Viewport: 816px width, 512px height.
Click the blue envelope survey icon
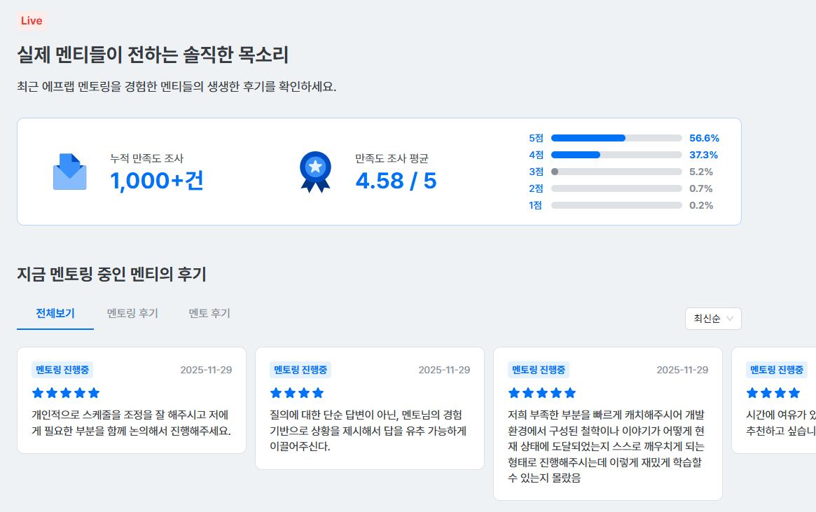(x=70, y=172)
